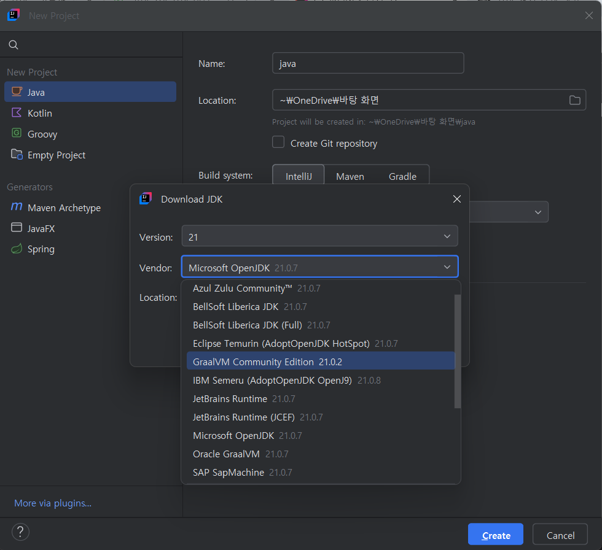602x550 pixels.
Task: Click the IntelliJ logo in New Project title bar
Action: (14, 15)
